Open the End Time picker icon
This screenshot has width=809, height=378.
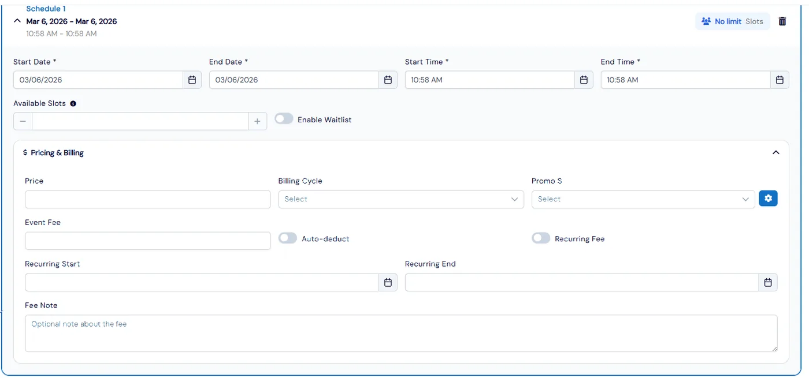pyautogui.click(x=780, y=80)
